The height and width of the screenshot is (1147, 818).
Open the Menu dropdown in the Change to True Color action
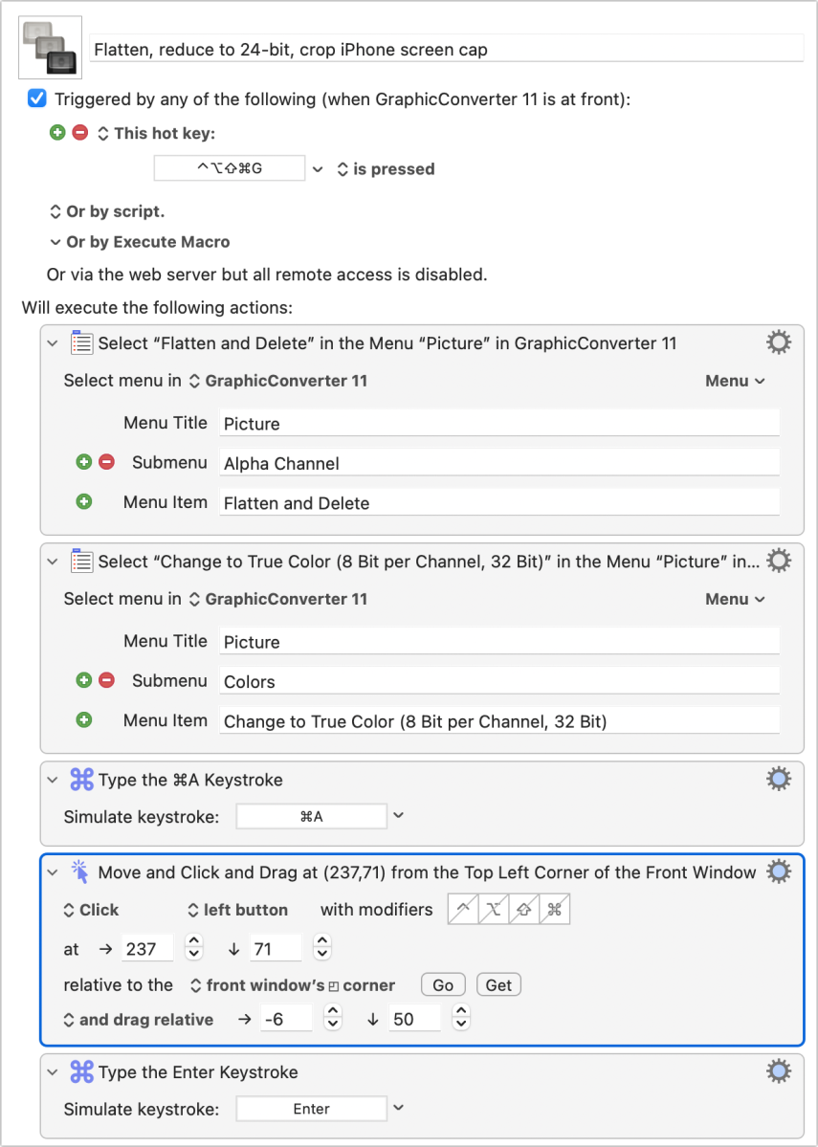pos(735,598)
